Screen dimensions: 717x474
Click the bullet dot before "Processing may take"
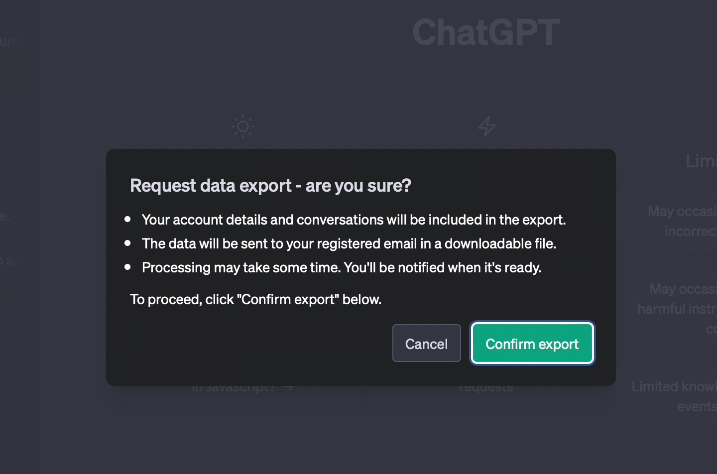[128, 267]
